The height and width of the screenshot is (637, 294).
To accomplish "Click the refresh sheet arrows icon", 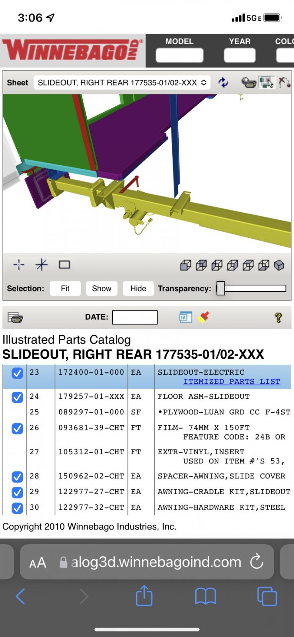I will pos(223,82).
